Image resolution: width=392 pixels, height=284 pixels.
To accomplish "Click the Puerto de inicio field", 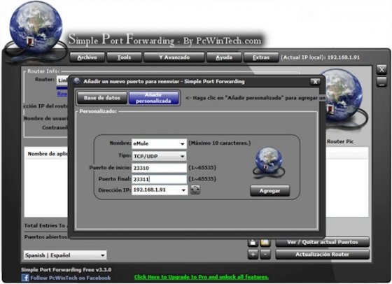I will (159, 168).
